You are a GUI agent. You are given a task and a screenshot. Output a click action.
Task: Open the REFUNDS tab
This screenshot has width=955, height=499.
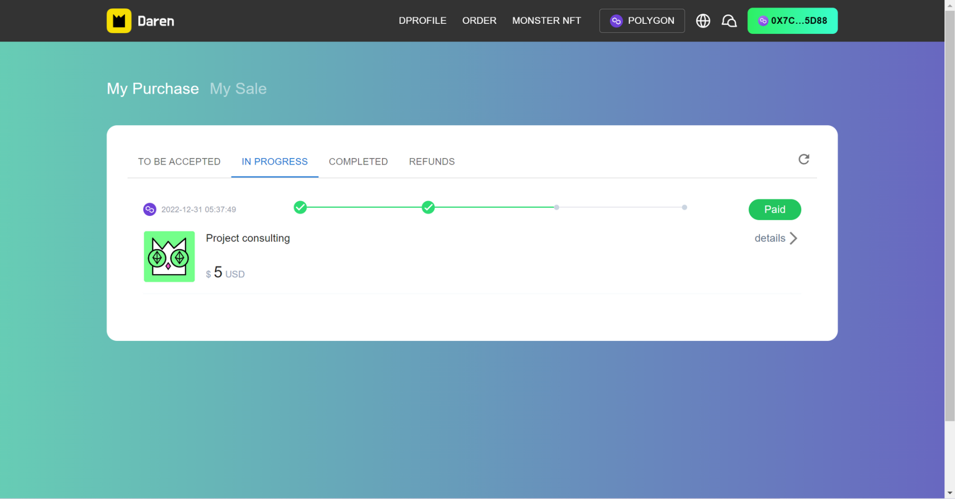pos(431,162)
